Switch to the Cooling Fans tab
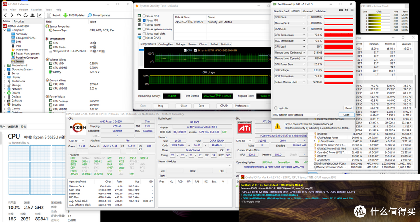Viewport: 420px width, 222px height. tap(166, 44)
